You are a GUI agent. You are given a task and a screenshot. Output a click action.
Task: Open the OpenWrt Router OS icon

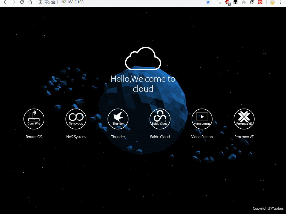click(34, 119)
